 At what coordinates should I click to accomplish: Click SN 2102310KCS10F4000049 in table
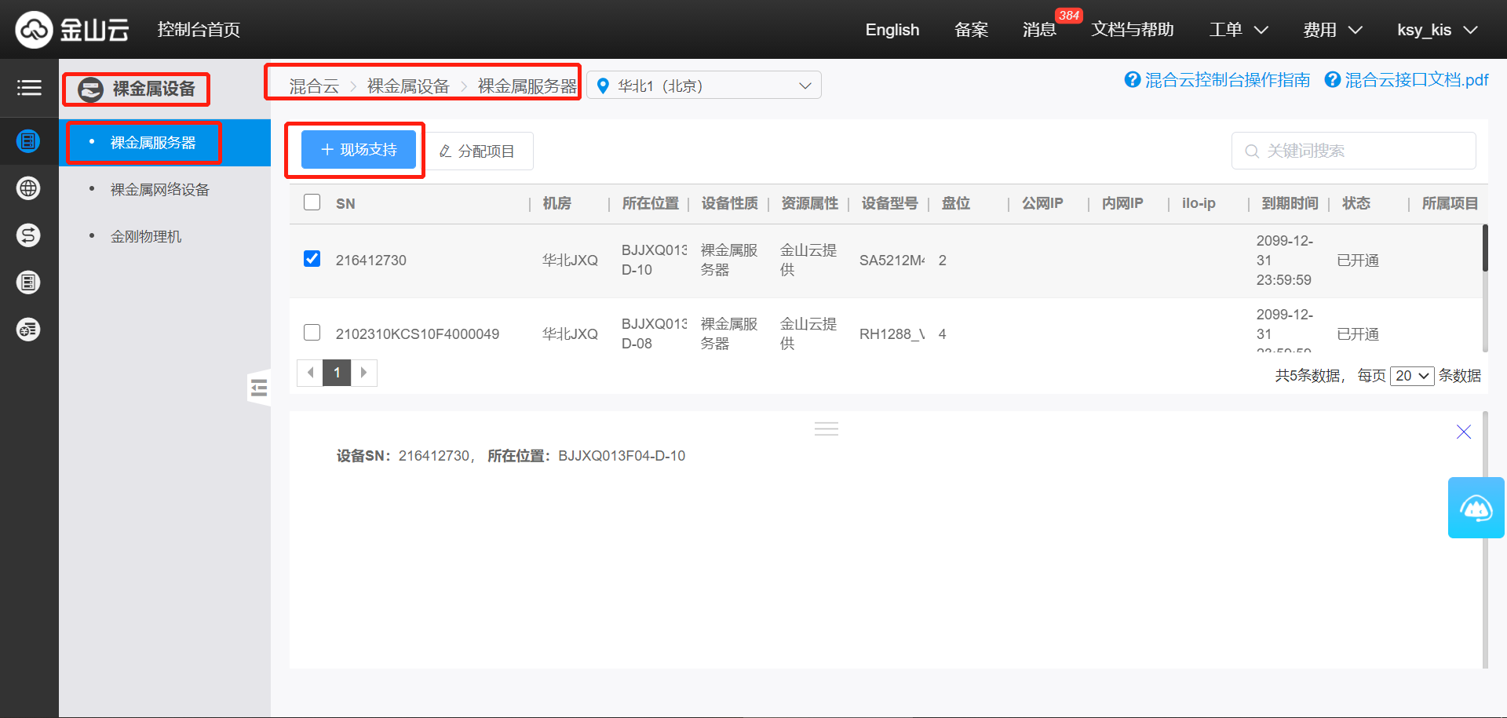[418, 334]
